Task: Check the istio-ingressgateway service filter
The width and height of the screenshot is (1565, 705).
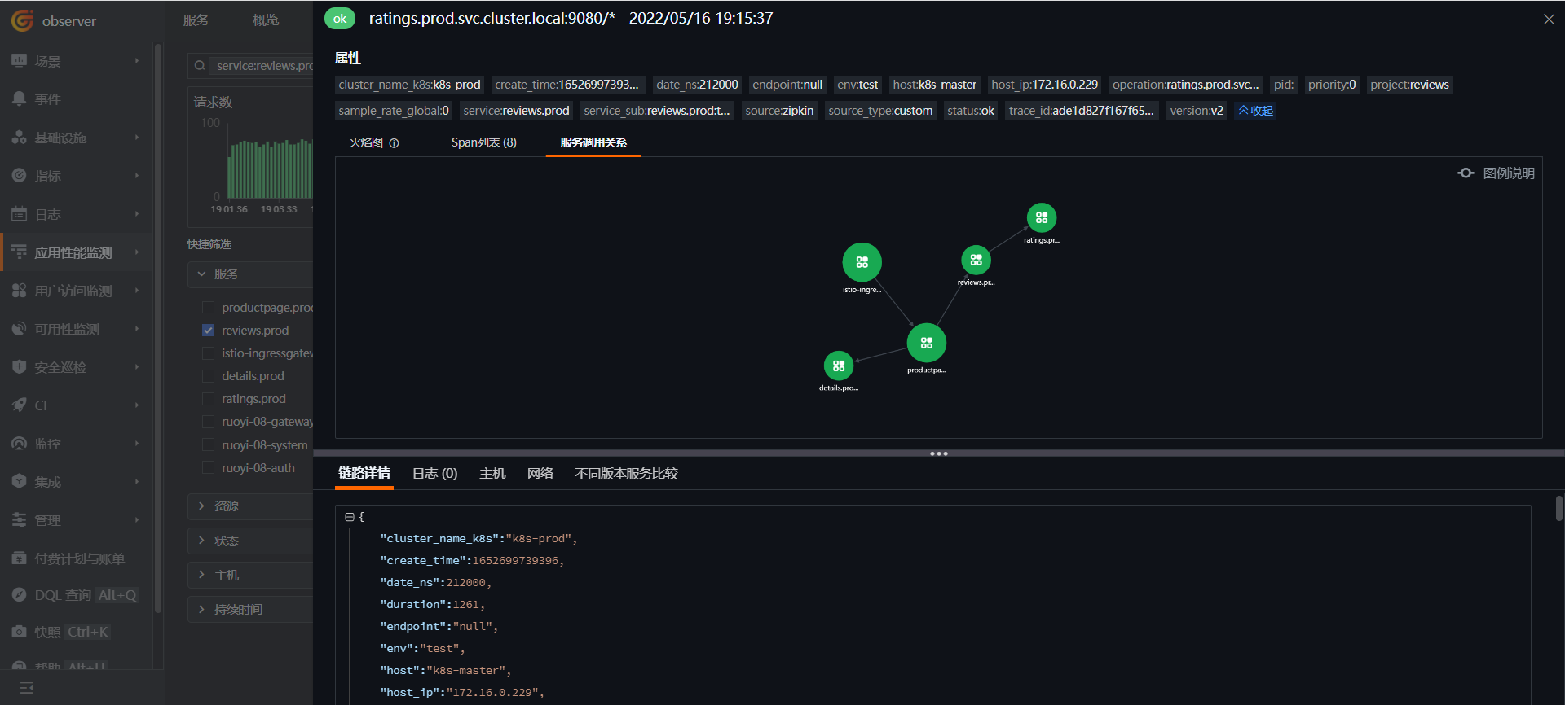Action: coord(208,353)
